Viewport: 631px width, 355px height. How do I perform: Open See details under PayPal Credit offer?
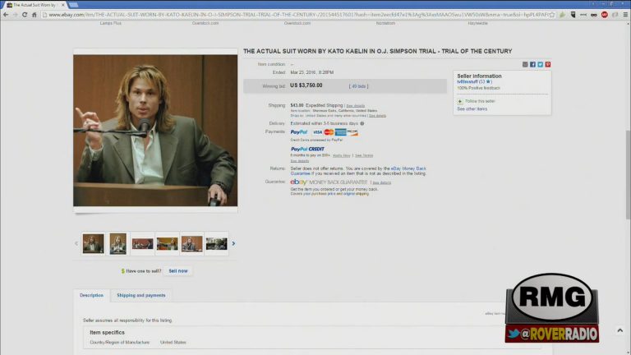pos(299,161)
